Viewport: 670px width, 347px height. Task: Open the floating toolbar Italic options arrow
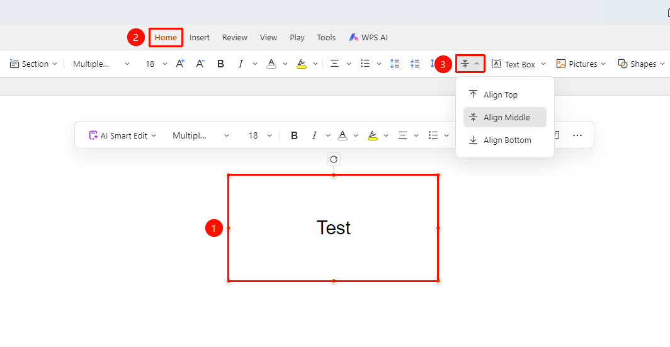pyautogui.click(x=328, y=135)
